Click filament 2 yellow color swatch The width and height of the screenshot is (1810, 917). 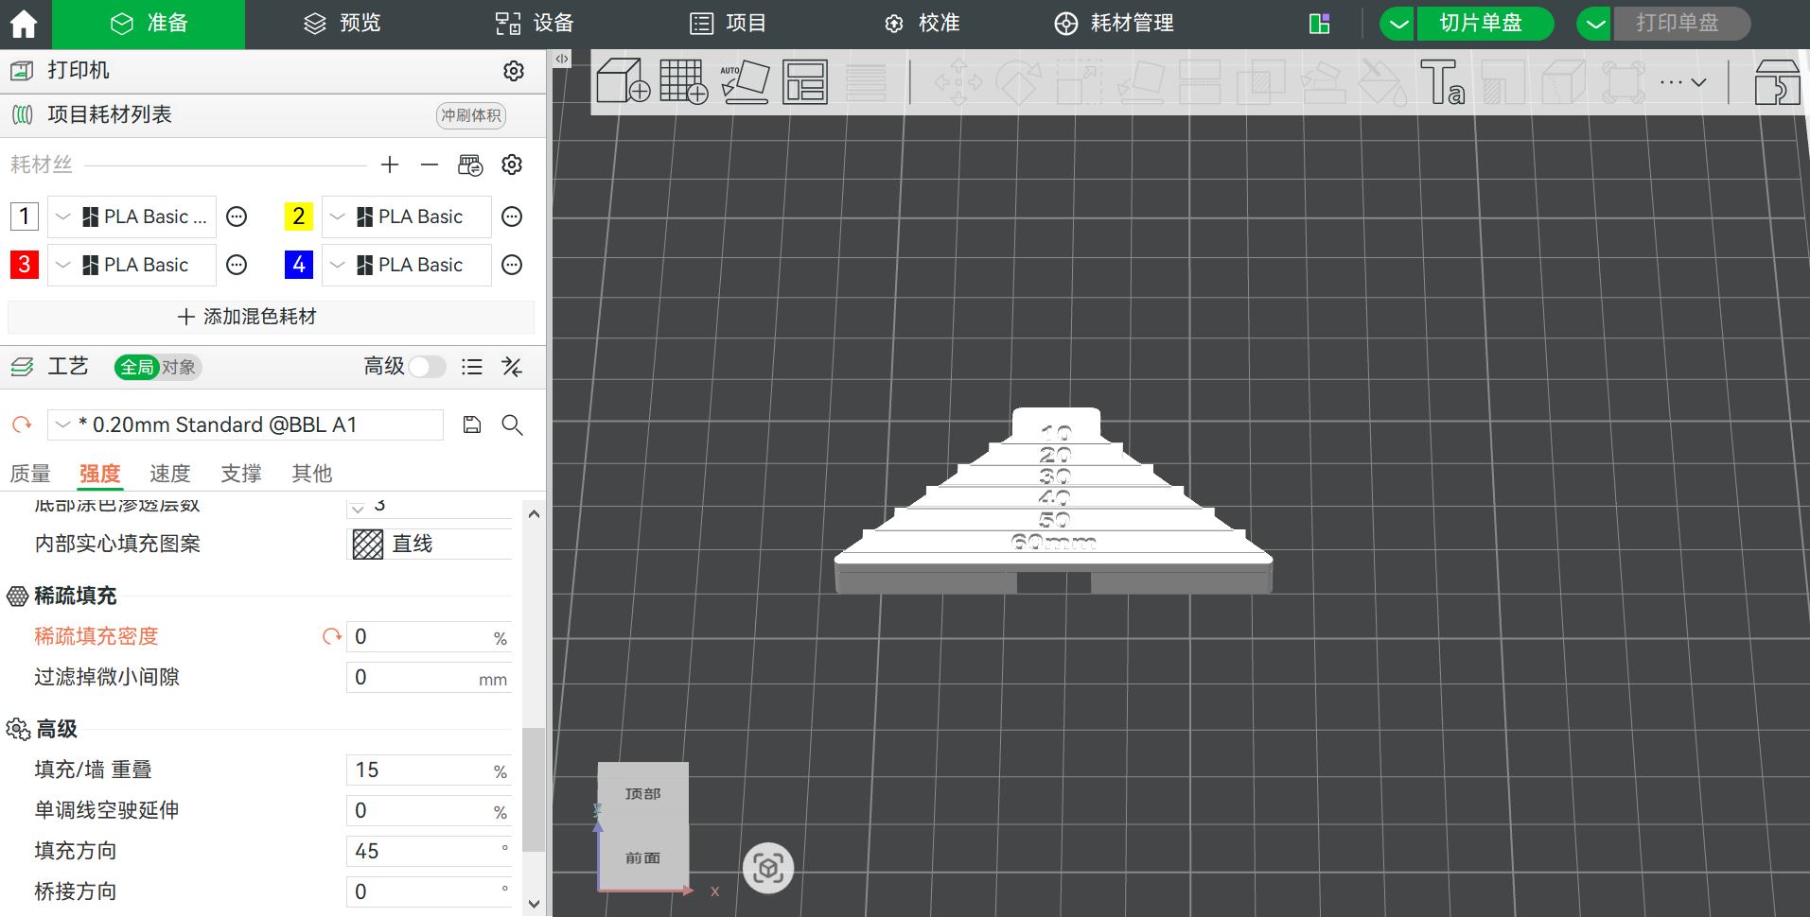299,216
